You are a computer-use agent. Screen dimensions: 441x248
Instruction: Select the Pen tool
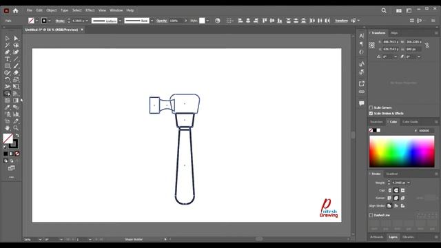8,52
